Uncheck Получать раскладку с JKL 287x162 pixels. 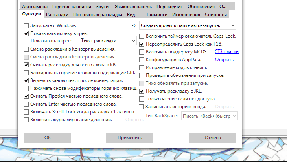pos(142,91)
